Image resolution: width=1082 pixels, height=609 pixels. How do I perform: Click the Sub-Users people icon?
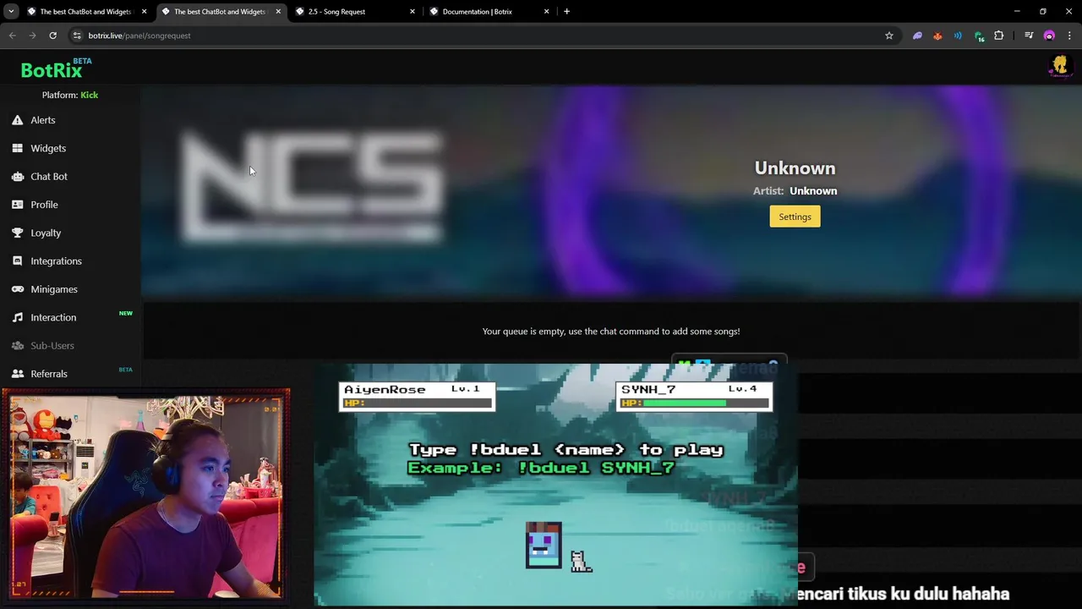coord(17,346)
